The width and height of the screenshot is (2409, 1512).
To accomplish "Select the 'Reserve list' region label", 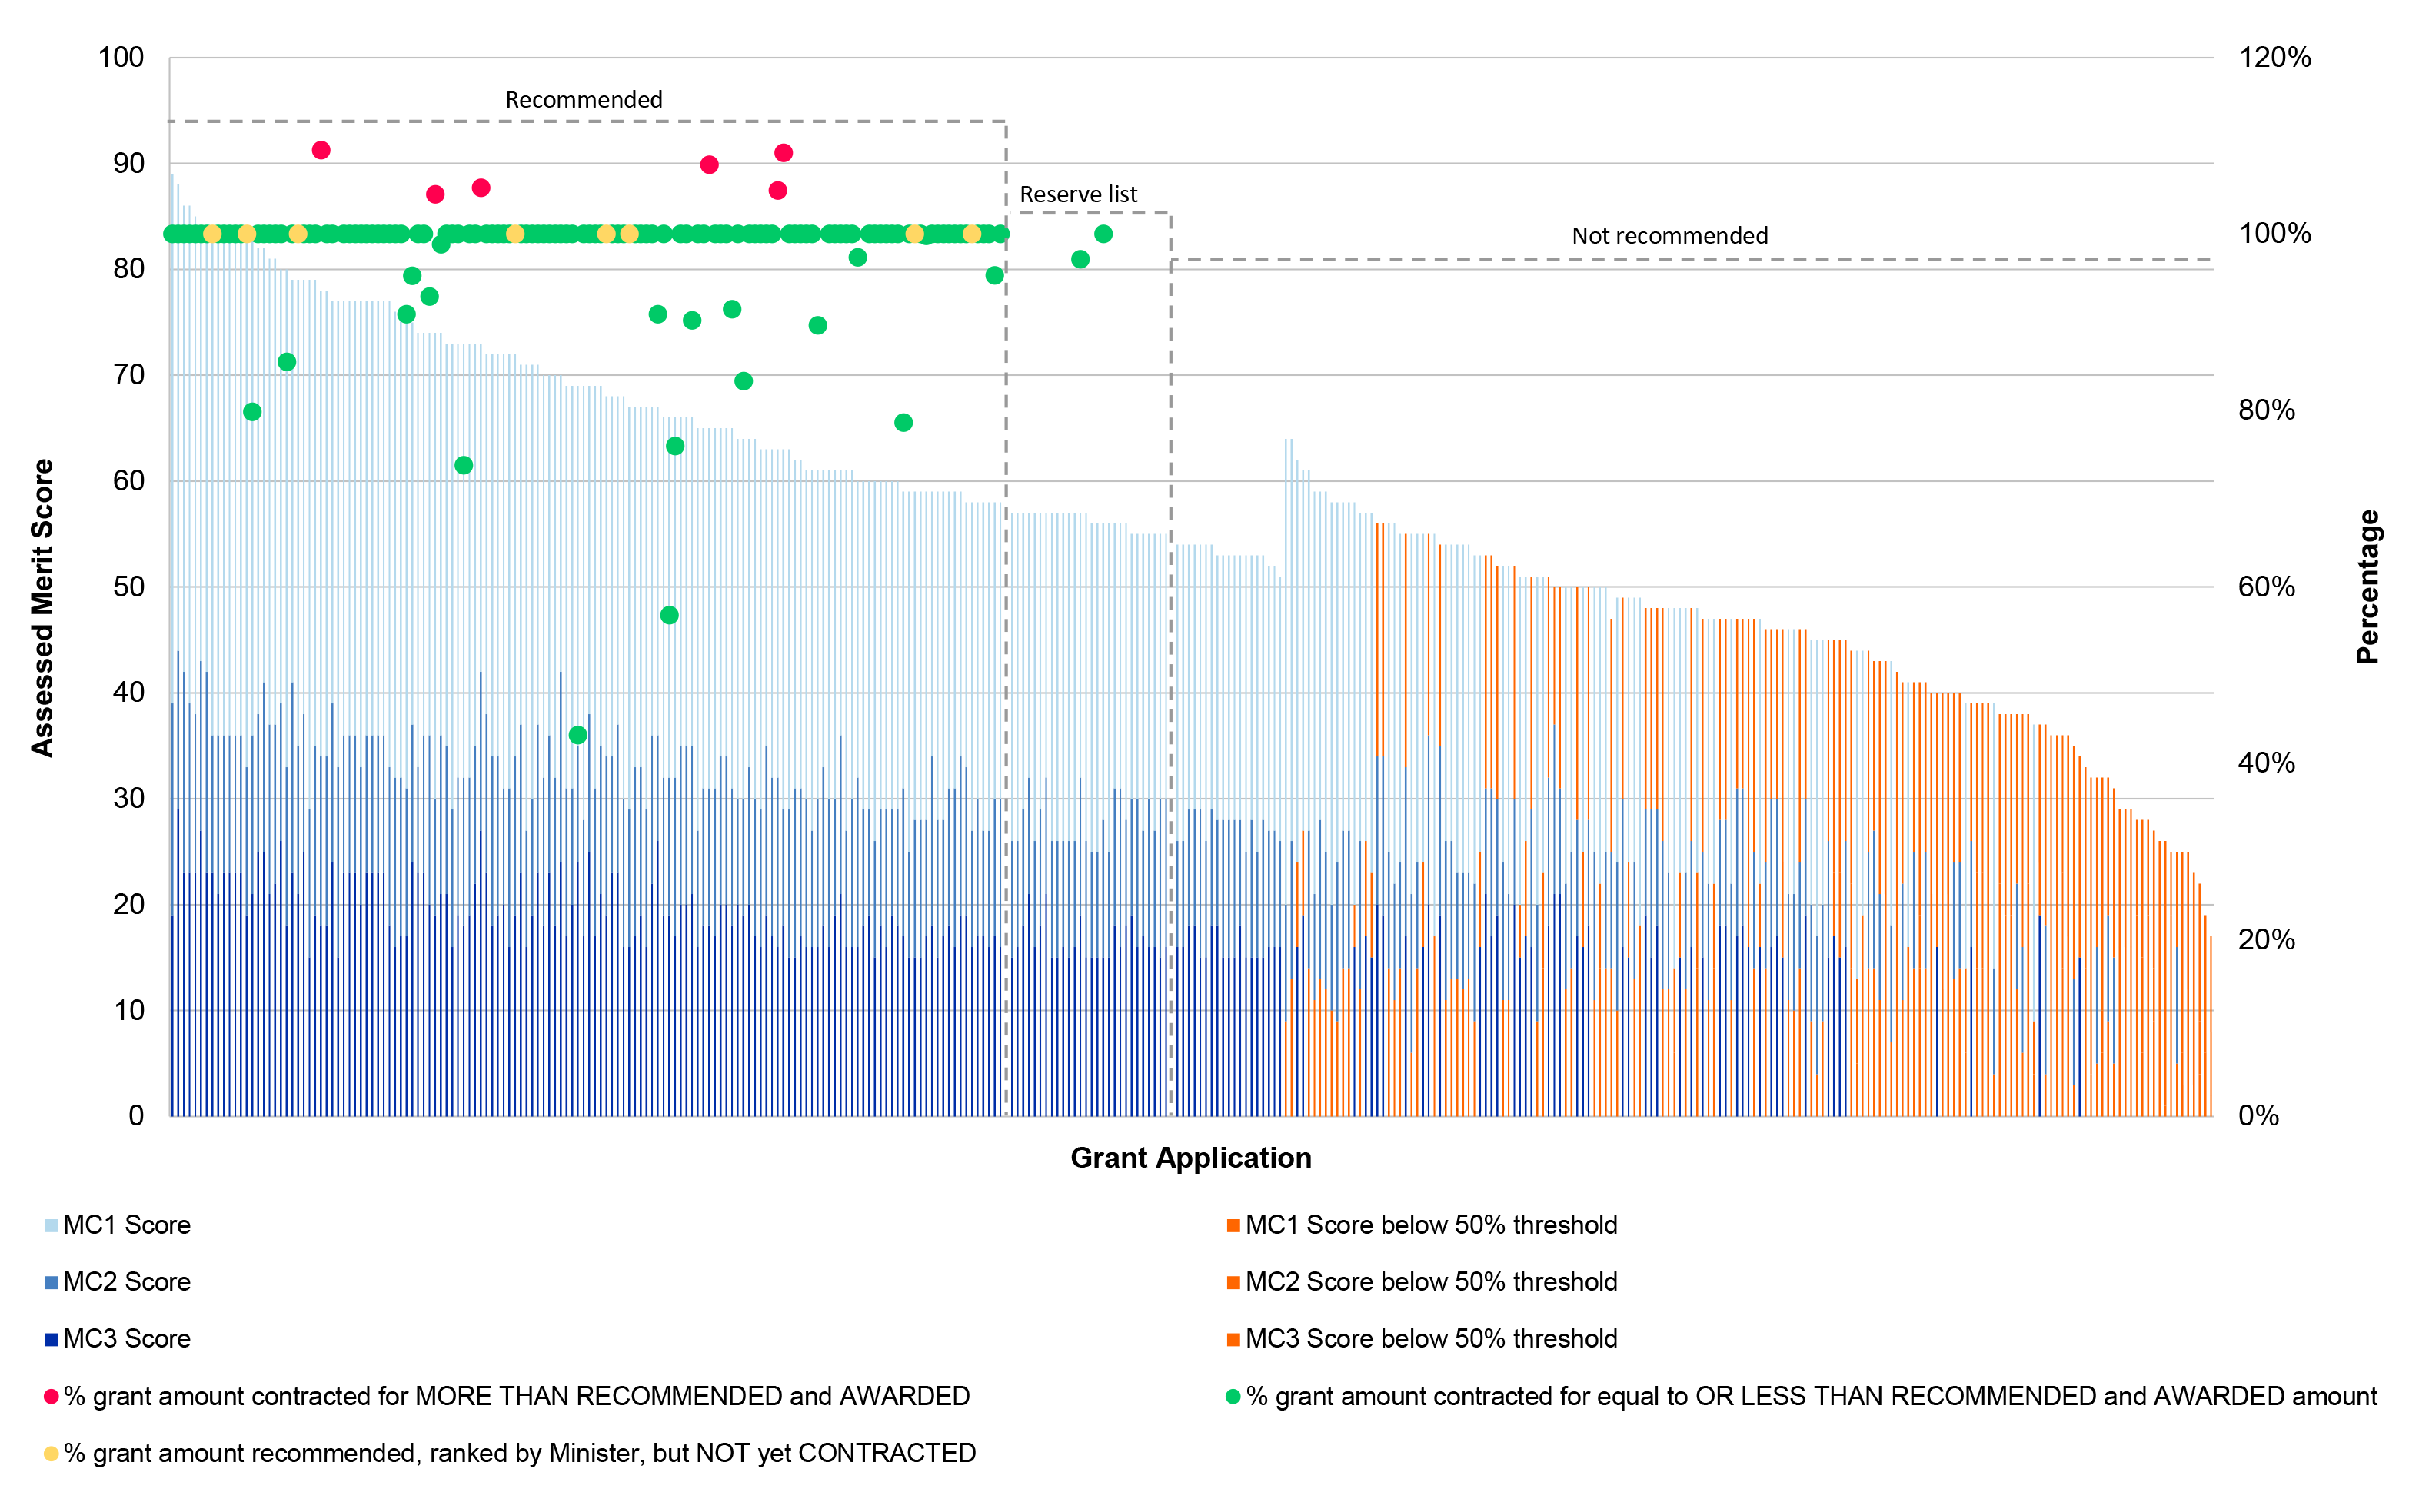I will pos(1078,195).
